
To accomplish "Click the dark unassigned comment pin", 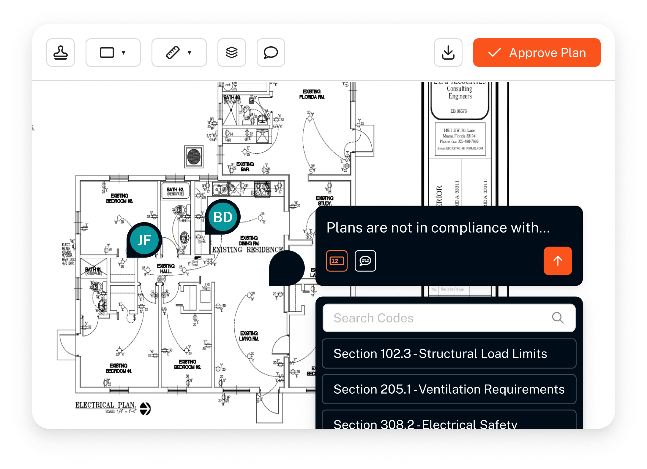I will (287, 268).
